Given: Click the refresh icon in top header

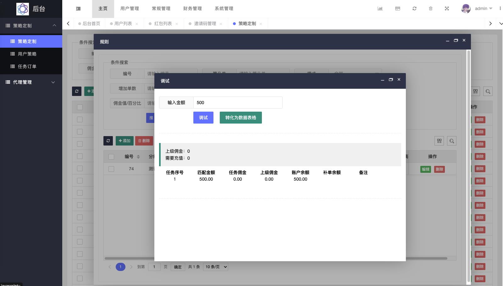Looking at the screenshot, I should tap(414, 9).
